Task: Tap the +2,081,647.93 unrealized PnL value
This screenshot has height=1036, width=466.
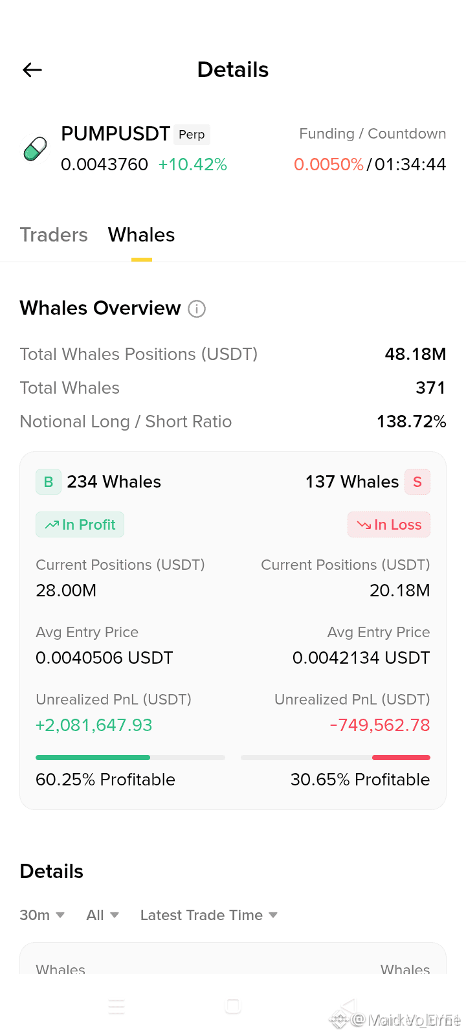Action: [x=94, y=725]
